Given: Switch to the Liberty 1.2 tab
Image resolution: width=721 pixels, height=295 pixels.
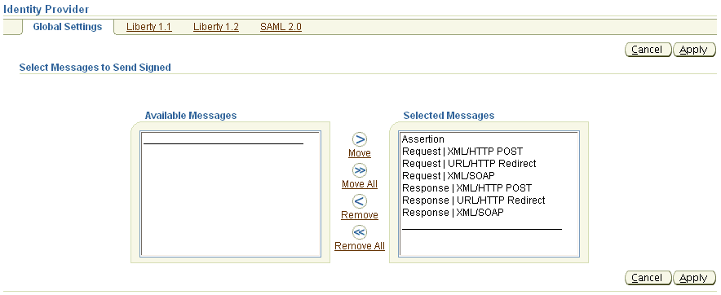Looking at the screenshot, I should (x=216, y=27).
